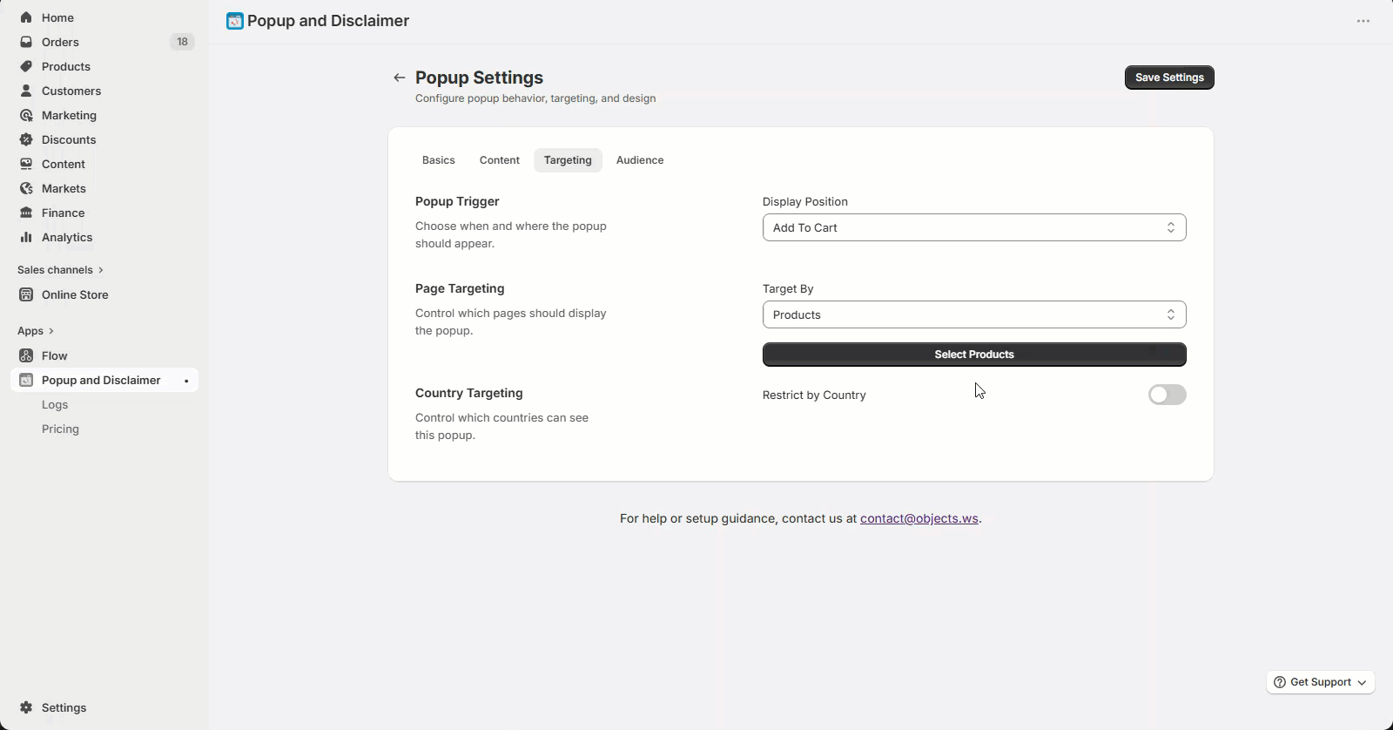Enable the Restrict by Country toggle

(1167, 395)
